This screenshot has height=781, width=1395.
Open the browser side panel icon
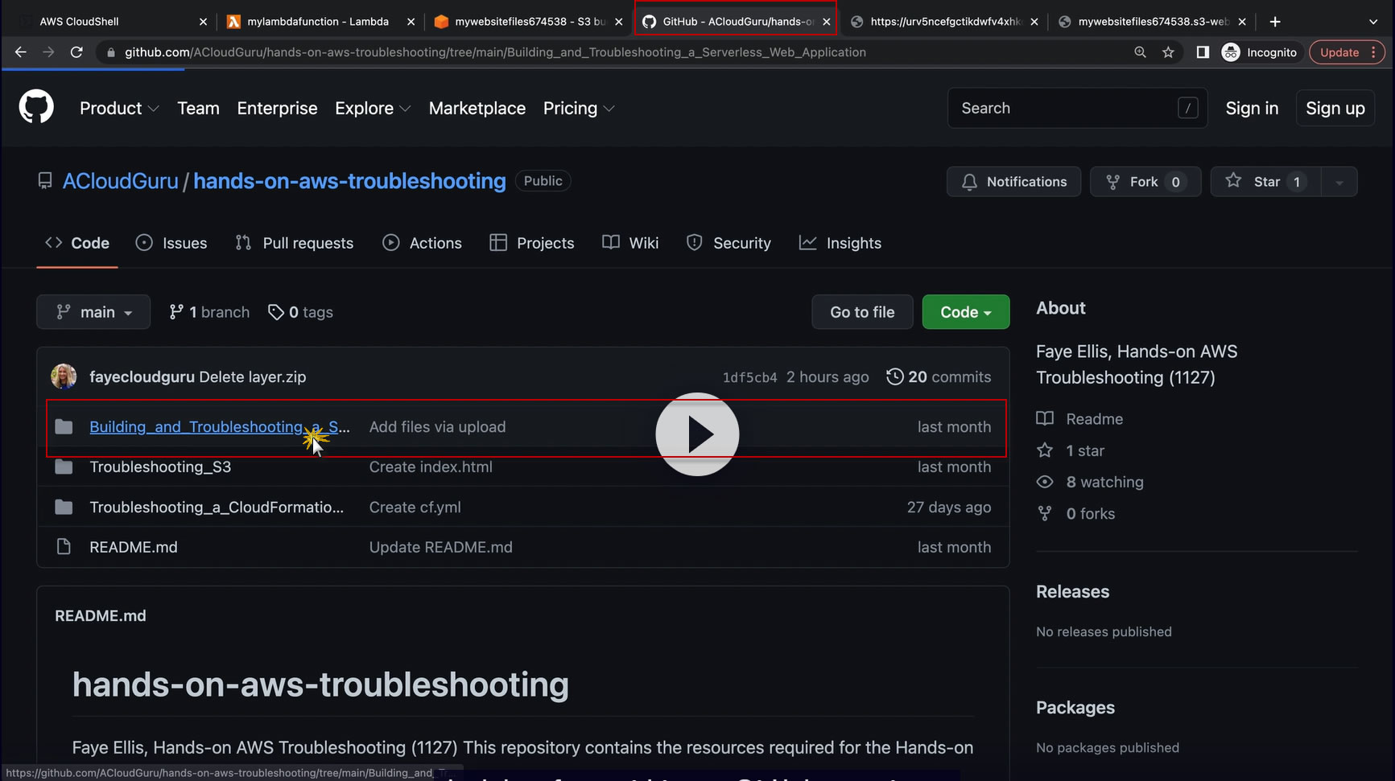[x=1203, y=52]
